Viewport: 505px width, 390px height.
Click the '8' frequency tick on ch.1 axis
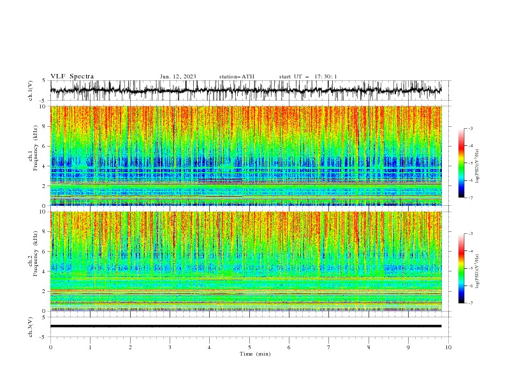tap(45, 126)
